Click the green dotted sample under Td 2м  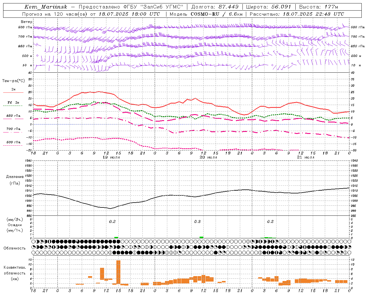(x=13, y=106)
